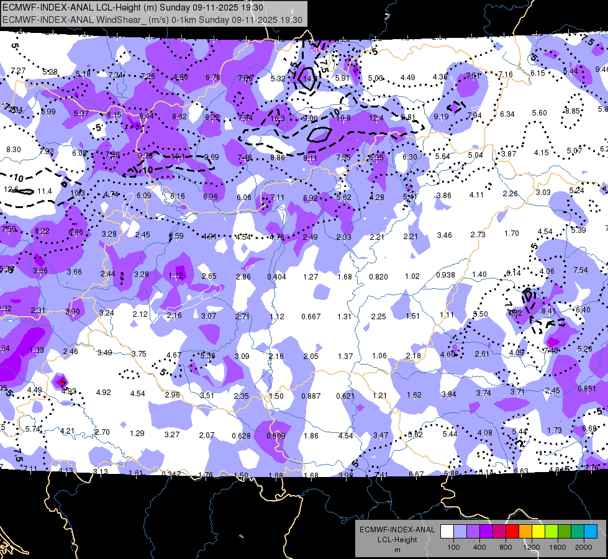Click the wind shear value 7.27
The image size is (608, 559).
click(18, 71)
